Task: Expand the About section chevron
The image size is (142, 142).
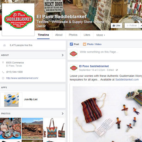Action: click(62, 55)
